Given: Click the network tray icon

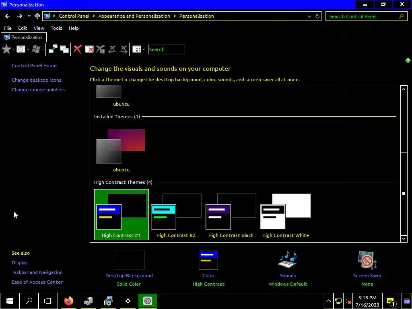Looking at the screenshot, I should [338, 301].
